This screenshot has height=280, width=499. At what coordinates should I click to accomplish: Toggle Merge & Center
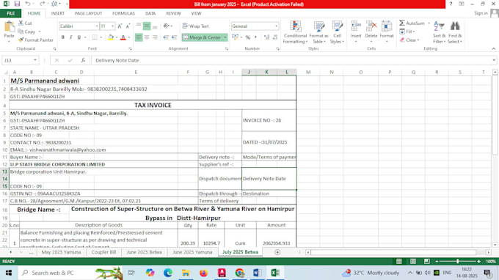point(202,37)
